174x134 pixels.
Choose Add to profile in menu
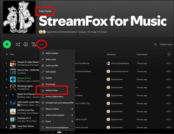pyautogui.click(x=57, y=66)
